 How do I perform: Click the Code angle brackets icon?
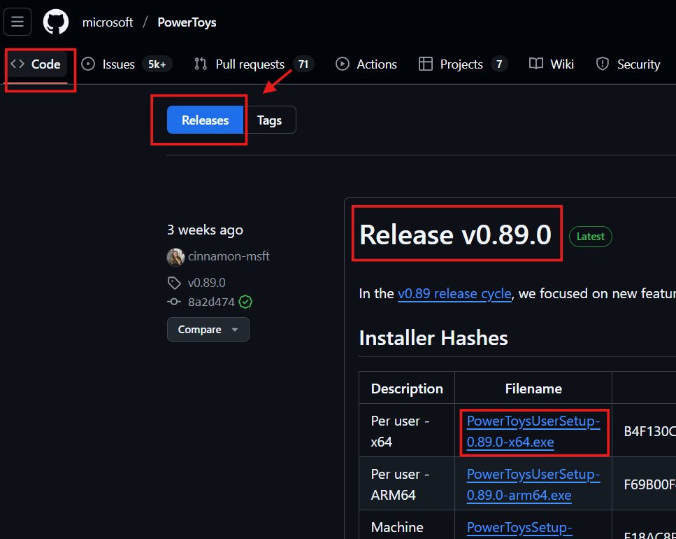click(17, 64)
